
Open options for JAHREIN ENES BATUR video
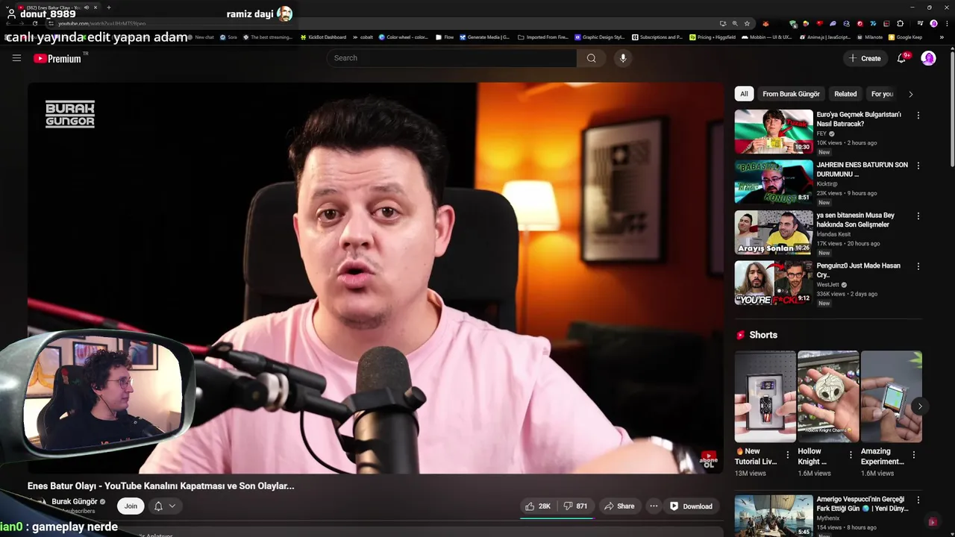click(918, 166)
